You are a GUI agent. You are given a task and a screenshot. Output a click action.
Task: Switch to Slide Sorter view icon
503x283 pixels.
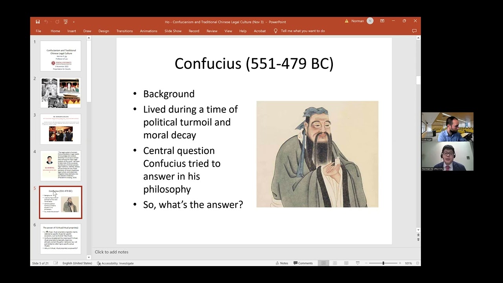(x=335, y=263)
